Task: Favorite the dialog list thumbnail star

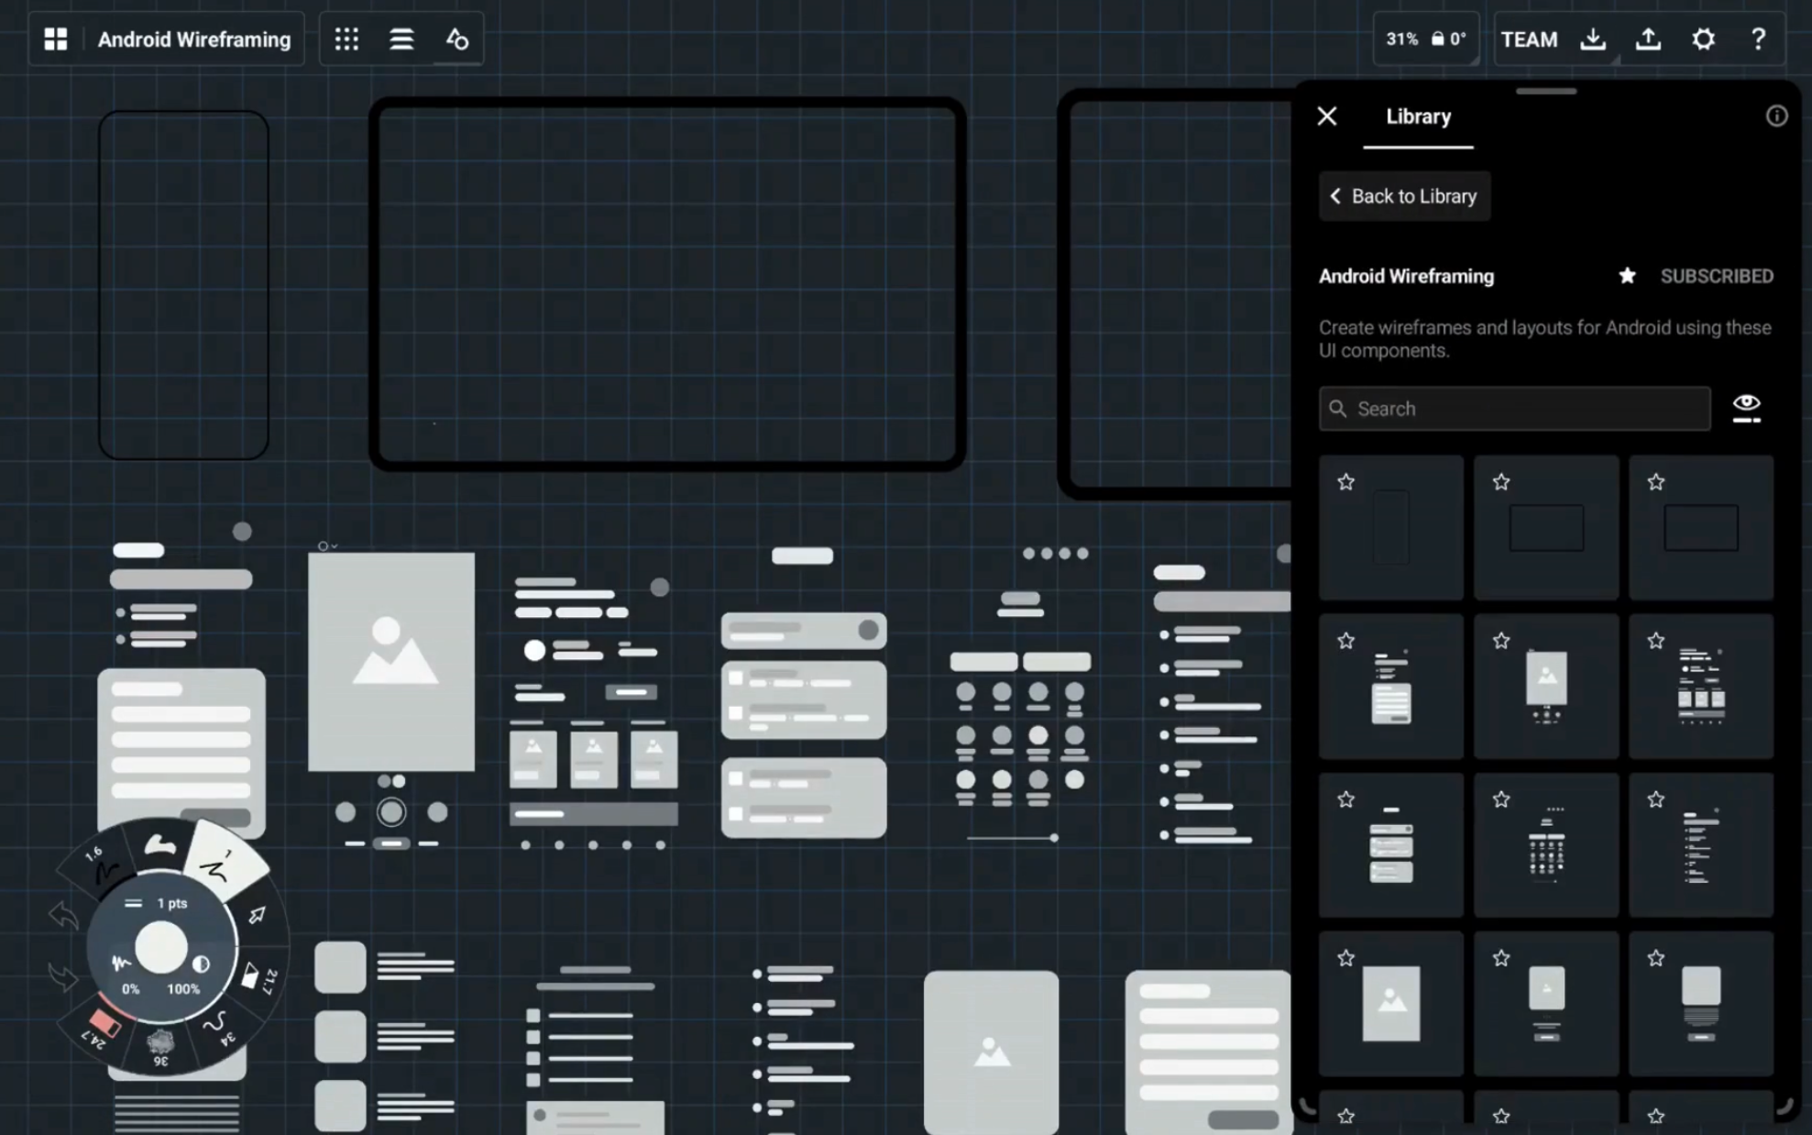Action: click(1345, 641)
